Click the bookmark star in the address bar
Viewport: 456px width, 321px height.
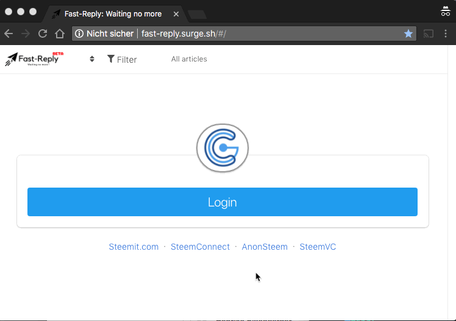point(408,34)
